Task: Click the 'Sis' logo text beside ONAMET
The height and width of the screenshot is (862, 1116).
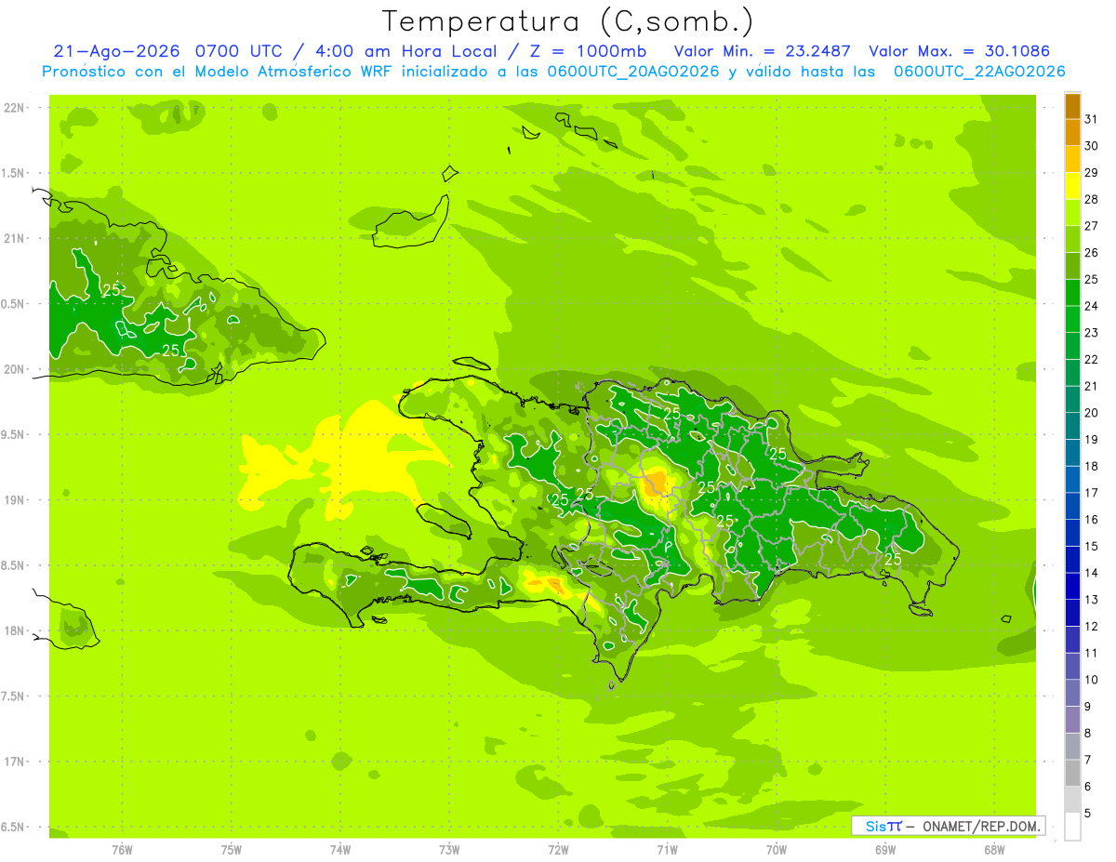Action: (x=875, y=826)
